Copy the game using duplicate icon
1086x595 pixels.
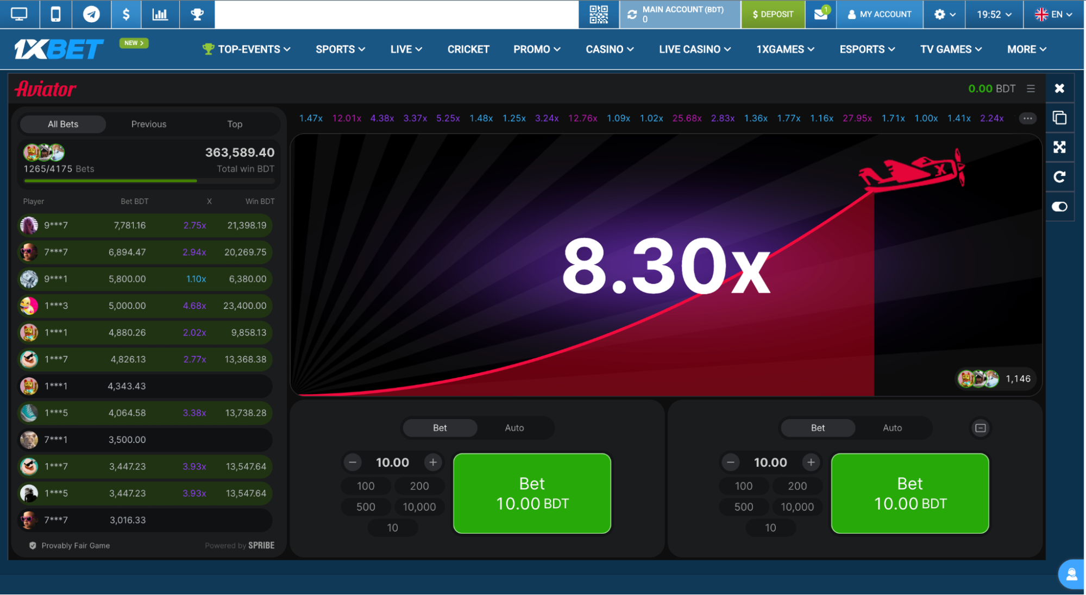(1059, 117)
